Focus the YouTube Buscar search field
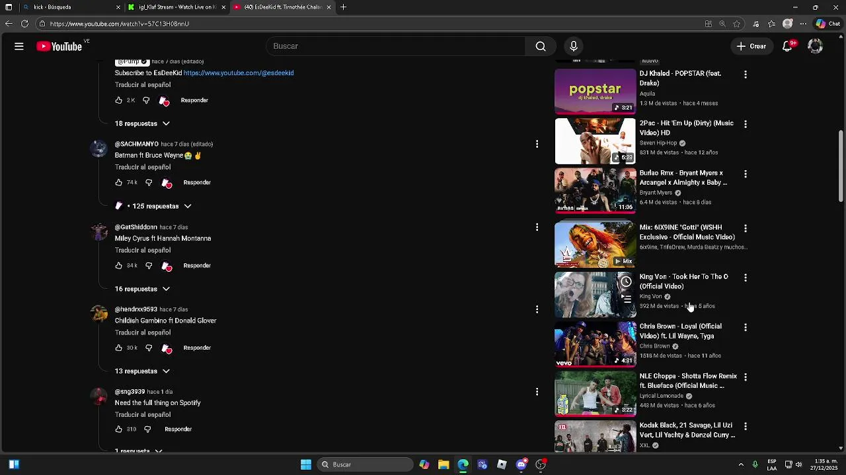This screenshot has height=475, width=846. (x=397, y=46)
